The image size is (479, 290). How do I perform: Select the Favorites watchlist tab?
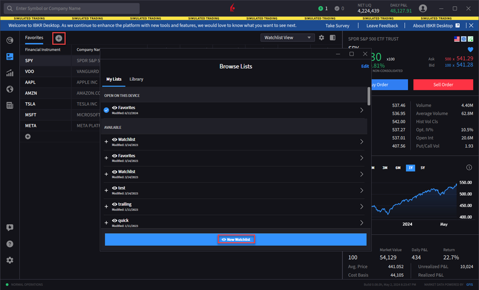[34, 38]
